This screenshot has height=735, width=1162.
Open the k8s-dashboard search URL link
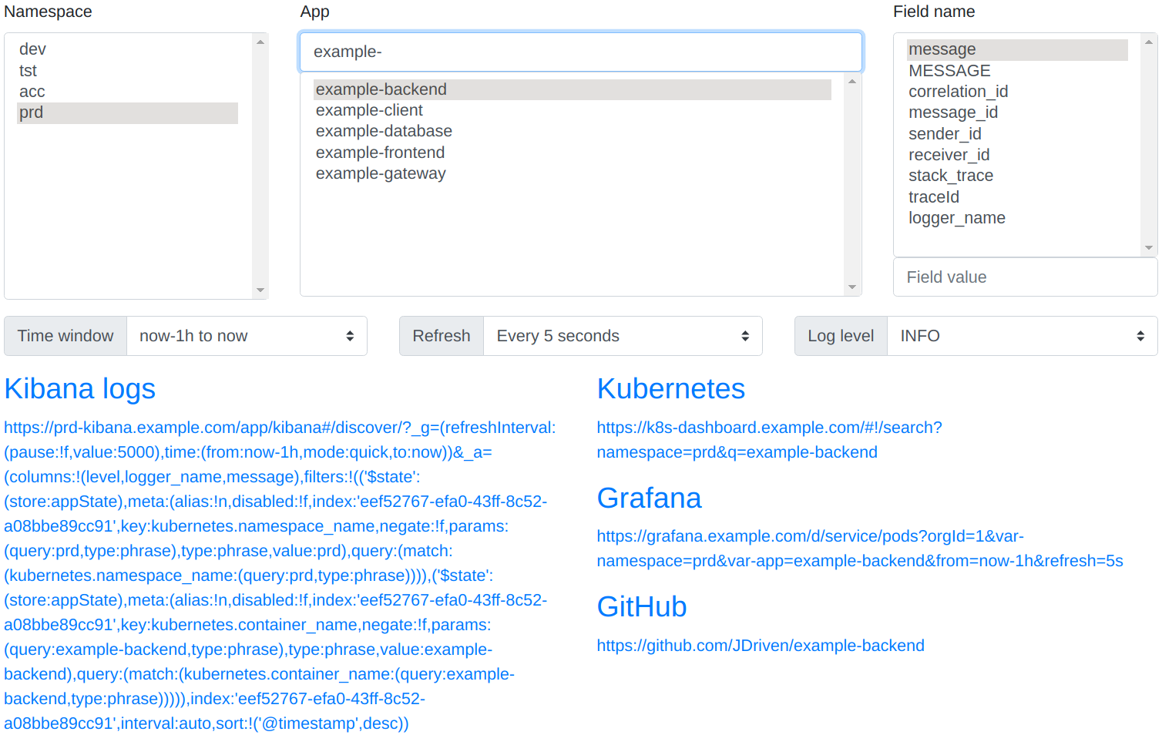[x=769, y=440]
